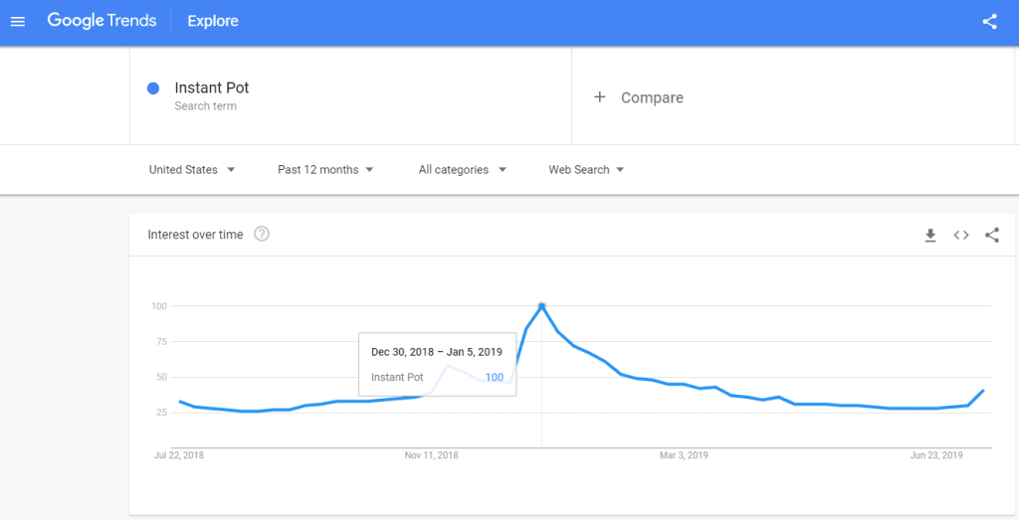This screenshot has height=520, width=1019.
Task: Click the top-right share icon in header
Action: pyautogui.click(x=989, y=22)
